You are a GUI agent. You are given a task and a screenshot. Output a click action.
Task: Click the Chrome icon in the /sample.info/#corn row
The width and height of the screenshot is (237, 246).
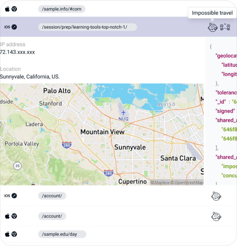(14, 9)
